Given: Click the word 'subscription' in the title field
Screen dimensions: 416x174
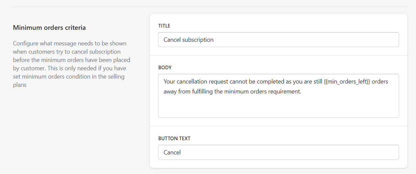Looking at the screenshot, I should click(x=198, y=40).
